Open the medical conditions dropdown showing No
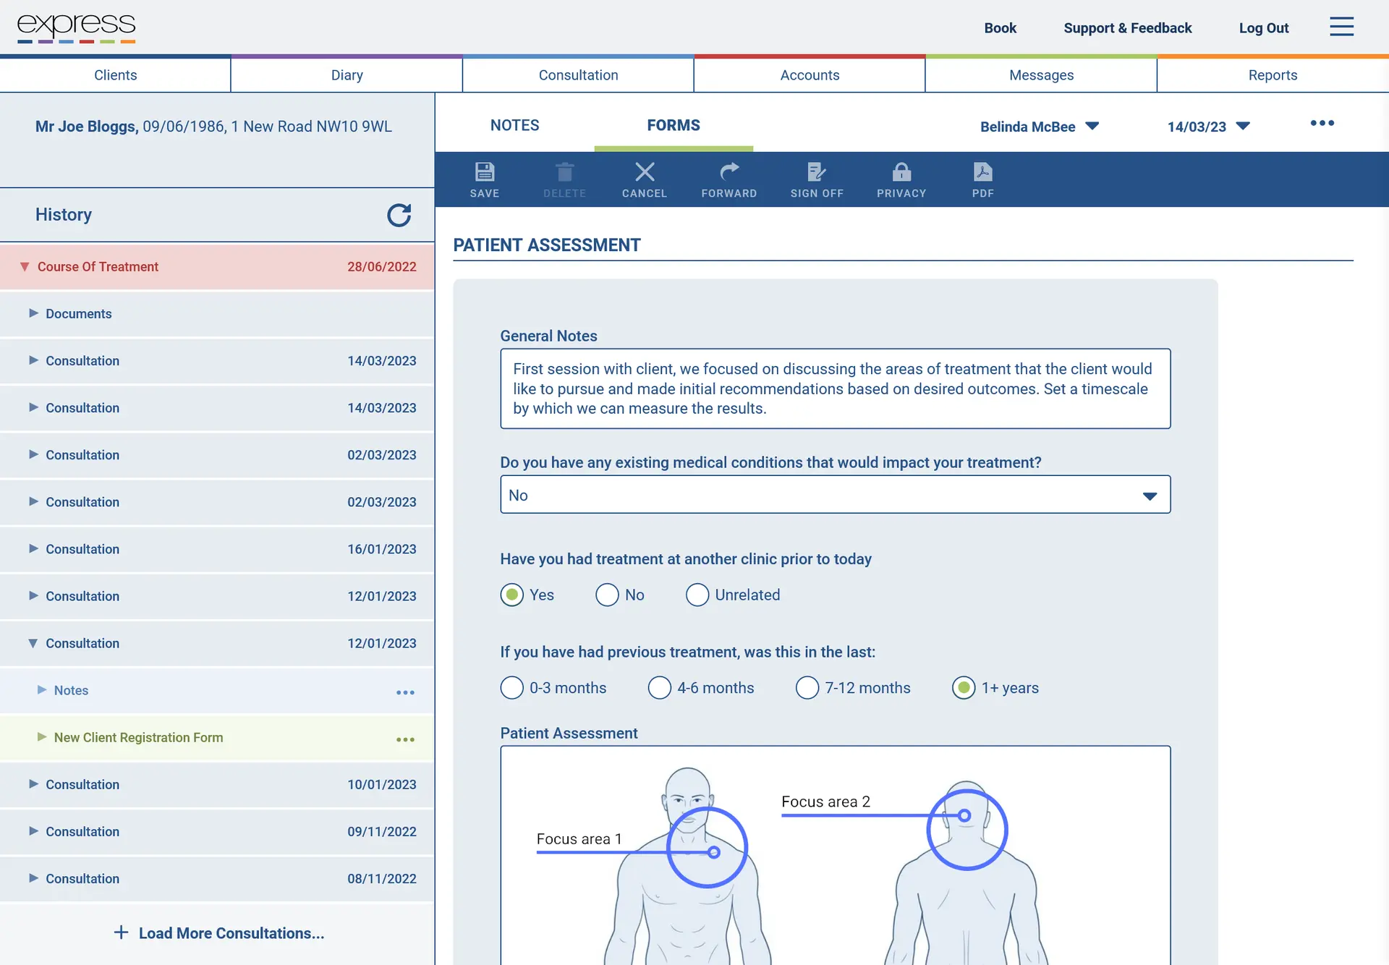The image size is (1389, 965). 834,495
